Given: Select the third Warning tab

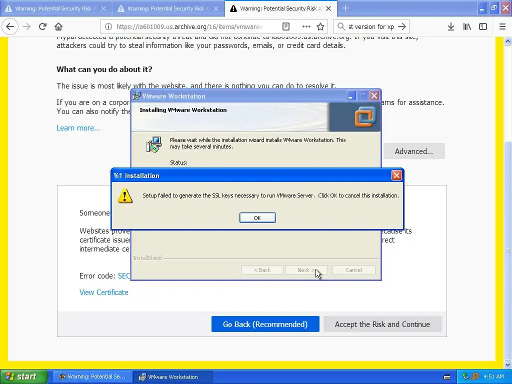Looking at the screenshot, I should [277, 8].
